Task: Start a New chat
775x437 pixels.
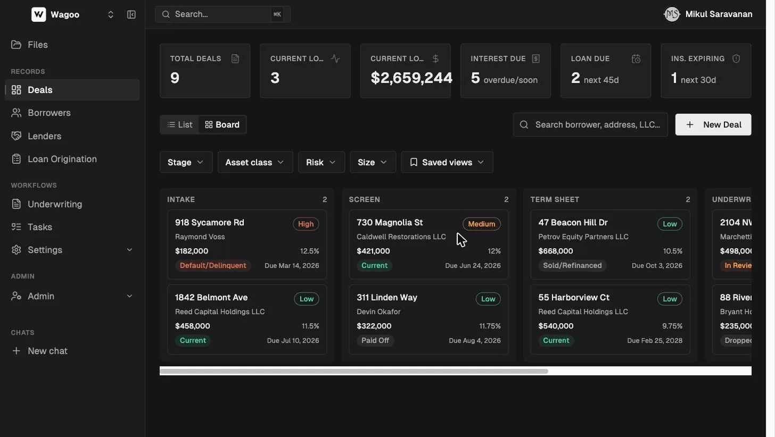Action: point(72,351)
